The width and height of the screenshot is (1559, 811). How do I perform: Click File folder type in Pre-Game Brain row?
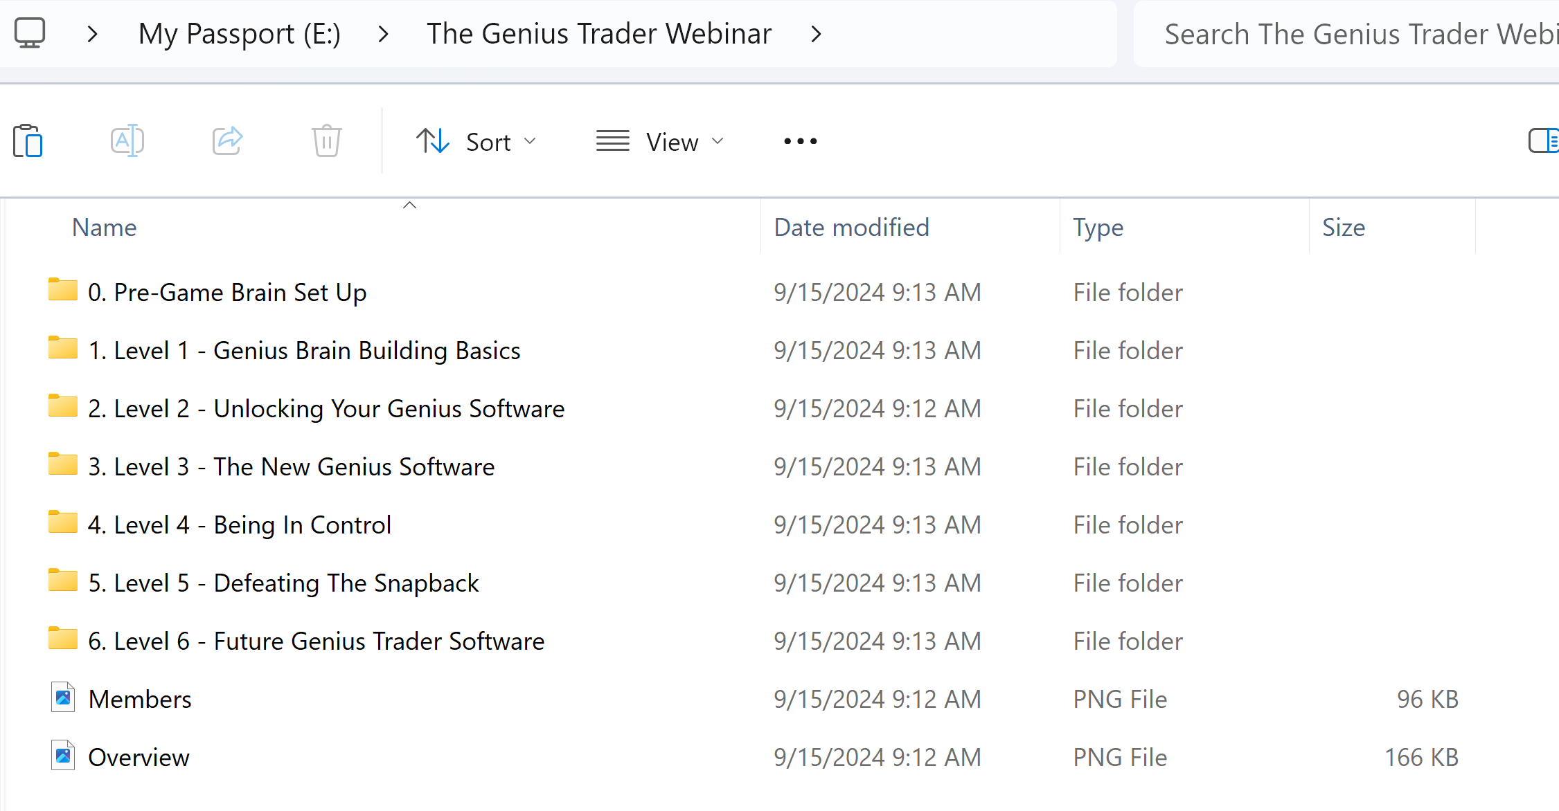[x=1128, y=293]
